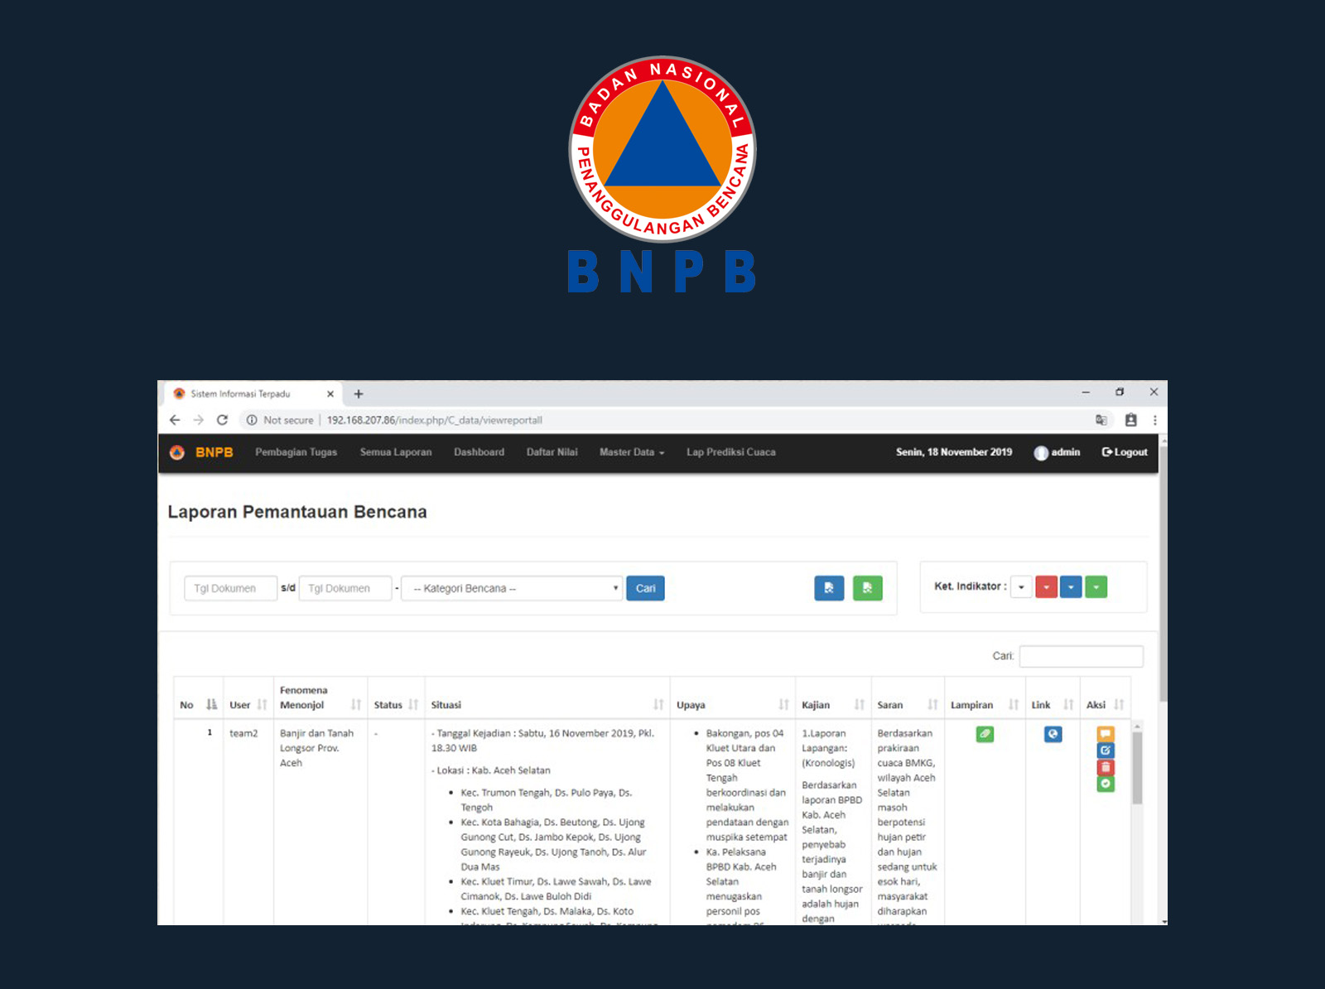The width and height of the screenshot is (1325, 989).
Task: Go to Lap Prediksi Cuaca page
Action: pos(730,452)
